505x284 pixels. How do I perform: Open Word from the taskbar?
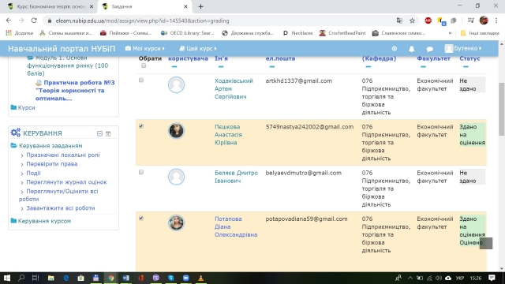(126, 278)
